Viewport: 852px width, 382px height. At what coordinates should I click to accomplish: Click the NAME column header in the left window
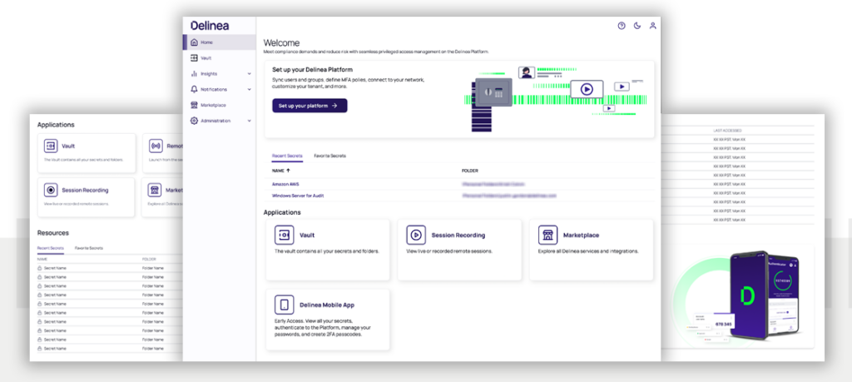coord(42,259)
